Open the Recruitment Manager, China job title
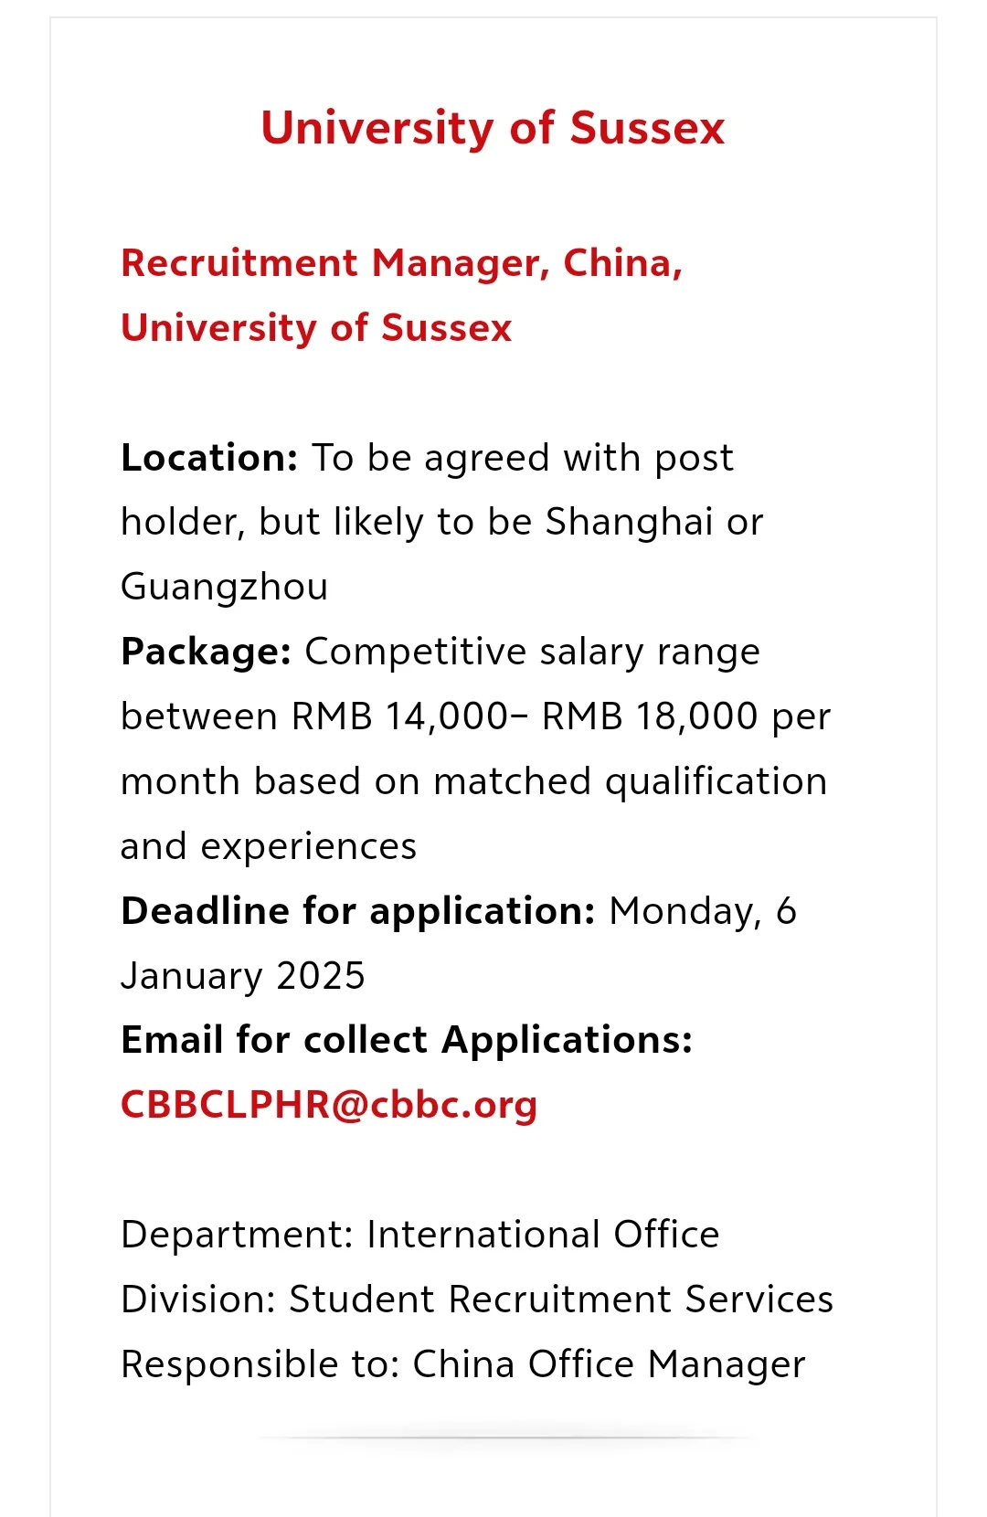This screenshot has width=987, height=1517. (x=402, y=263)
